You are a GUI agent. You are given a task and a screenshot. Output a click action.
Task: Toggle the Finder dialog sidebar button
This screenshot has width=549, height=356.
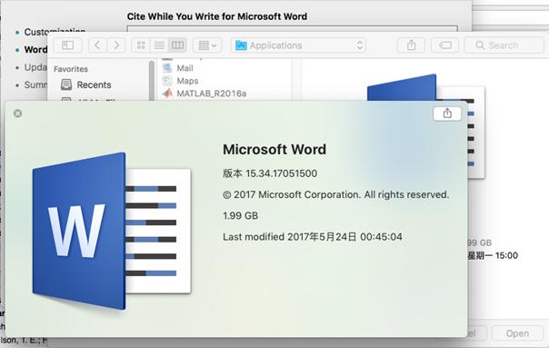67,45
